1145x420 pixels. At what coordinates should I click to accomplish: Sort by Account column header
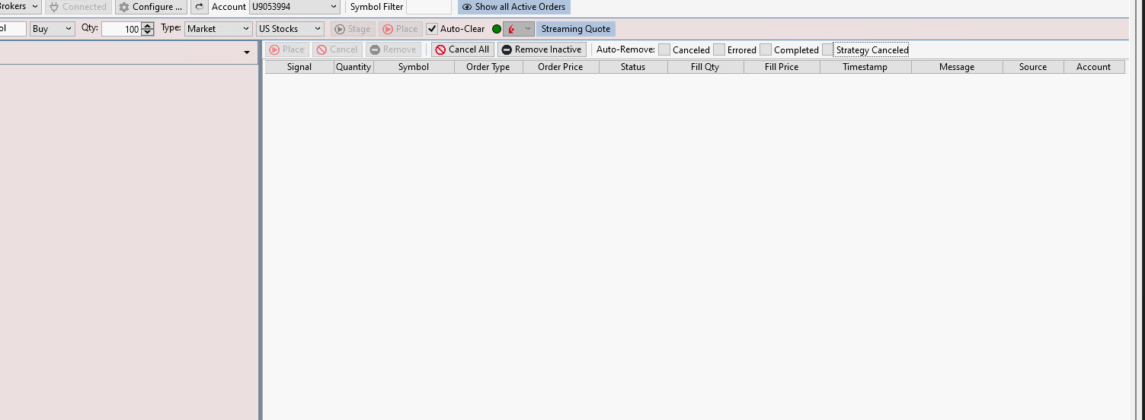[x=1094, y=67]
